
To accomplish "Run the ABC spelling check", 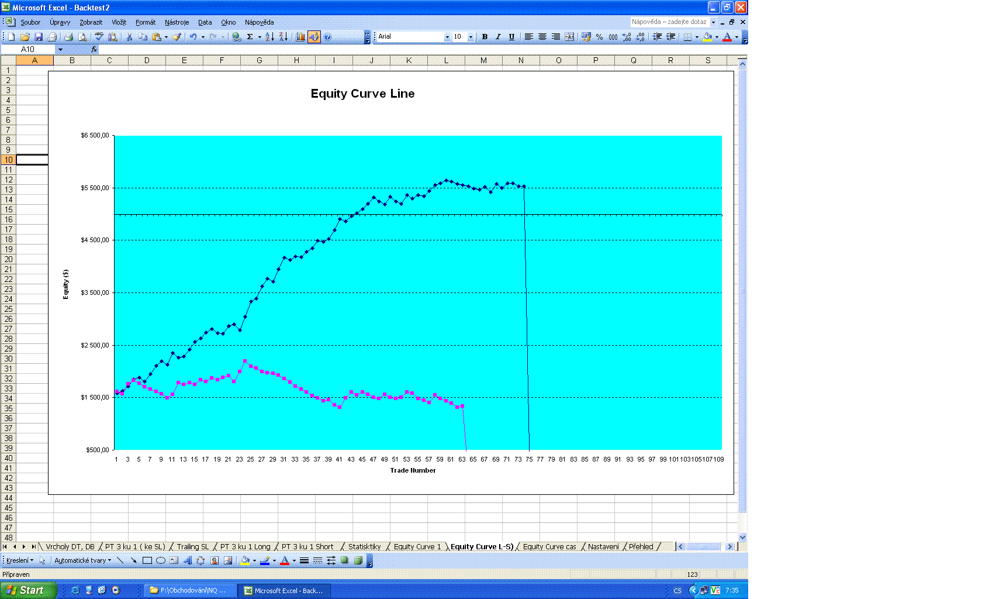I will pyautogui.click(x=99, y=37).
